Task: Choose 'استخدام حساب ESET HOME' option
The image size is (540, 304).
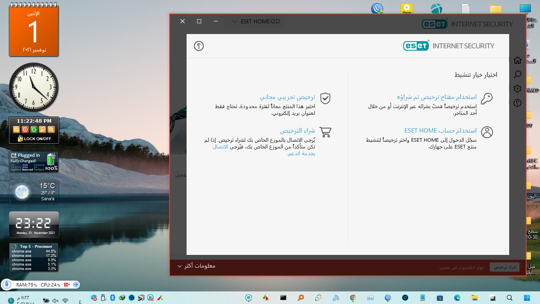Action: [x=440, y=131]
